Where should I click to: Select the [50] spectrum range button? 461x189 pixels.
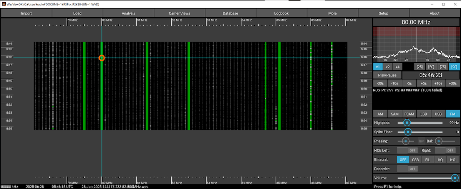pyautogui.click(x=431, y=67)
